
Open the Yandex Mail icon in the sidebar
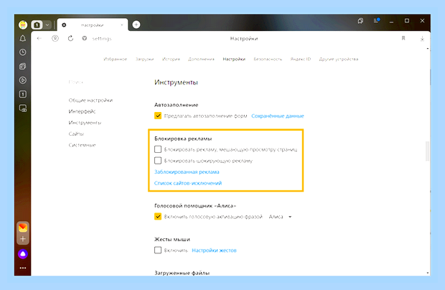(23, 228)
